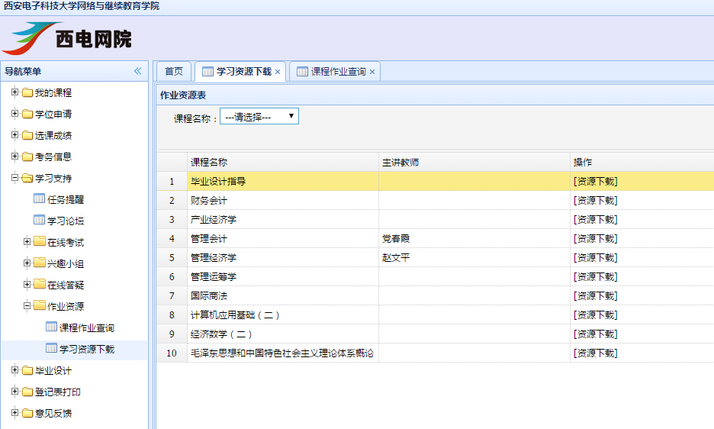714x429 pixels.
Task: Switch to the 首页 tab
Action: [x=174, y=71]
